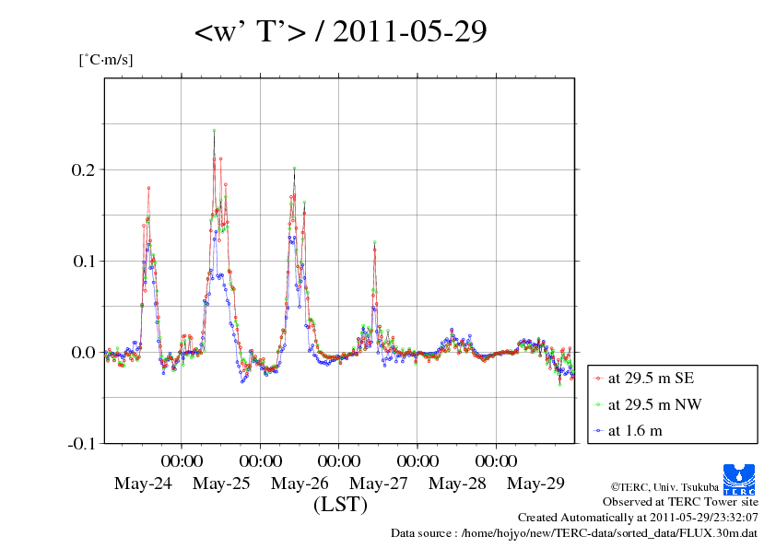
Task: Click the May-27 date label
Action: point(378,483)
